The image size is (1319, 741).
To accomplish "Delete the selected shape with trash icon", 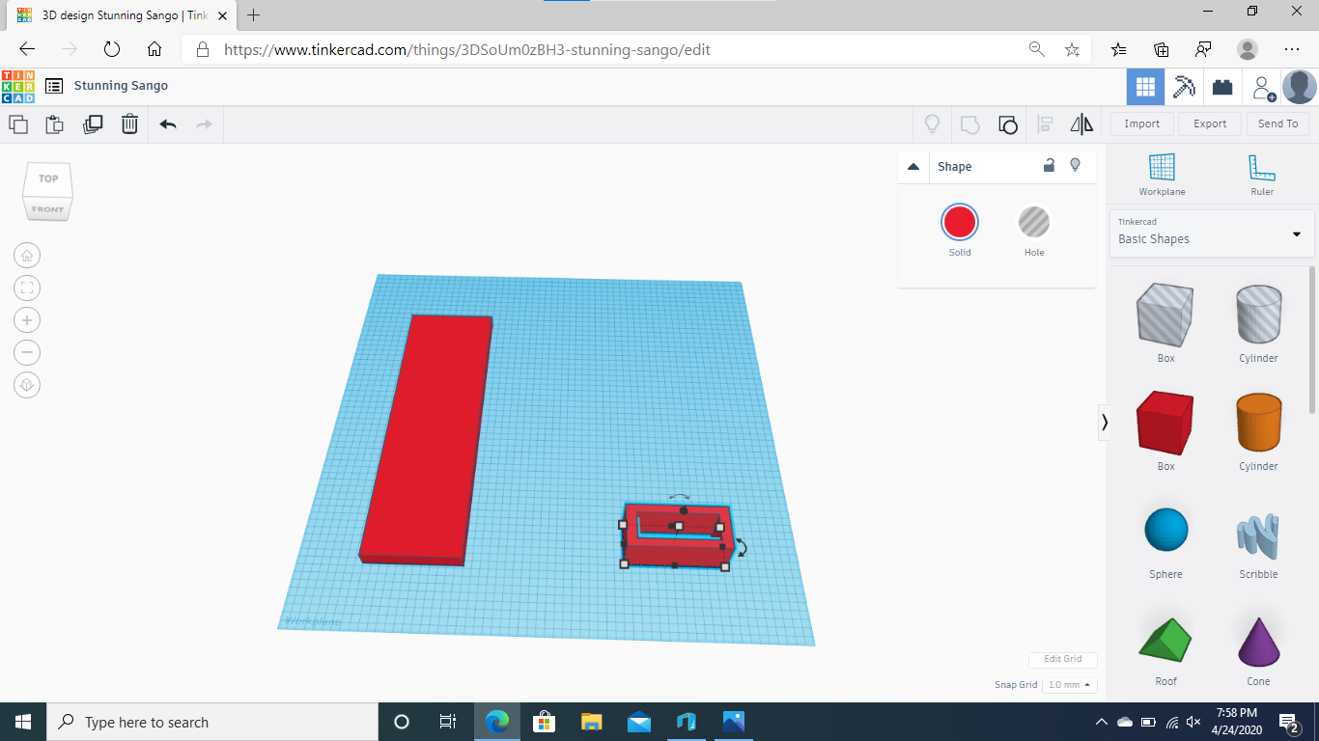I will [129, 123].
